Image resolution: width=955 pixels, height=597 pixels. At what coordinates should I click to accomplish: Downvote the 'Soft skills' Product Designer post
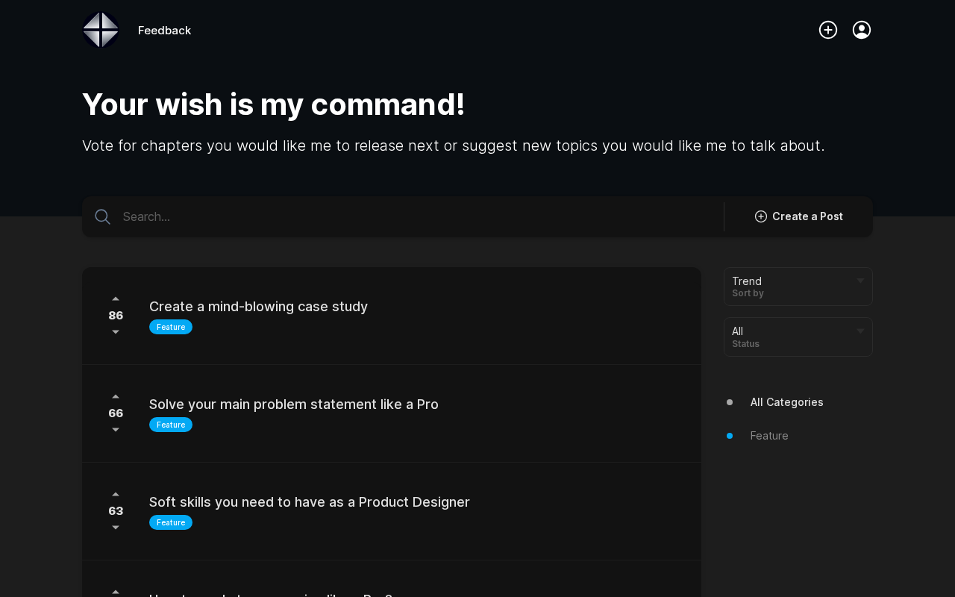(x=116, y=528)
